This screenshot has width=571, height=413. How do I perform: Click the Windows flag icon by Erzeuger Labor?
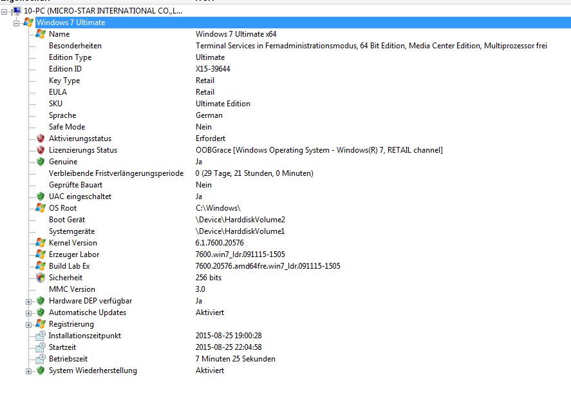41,255
